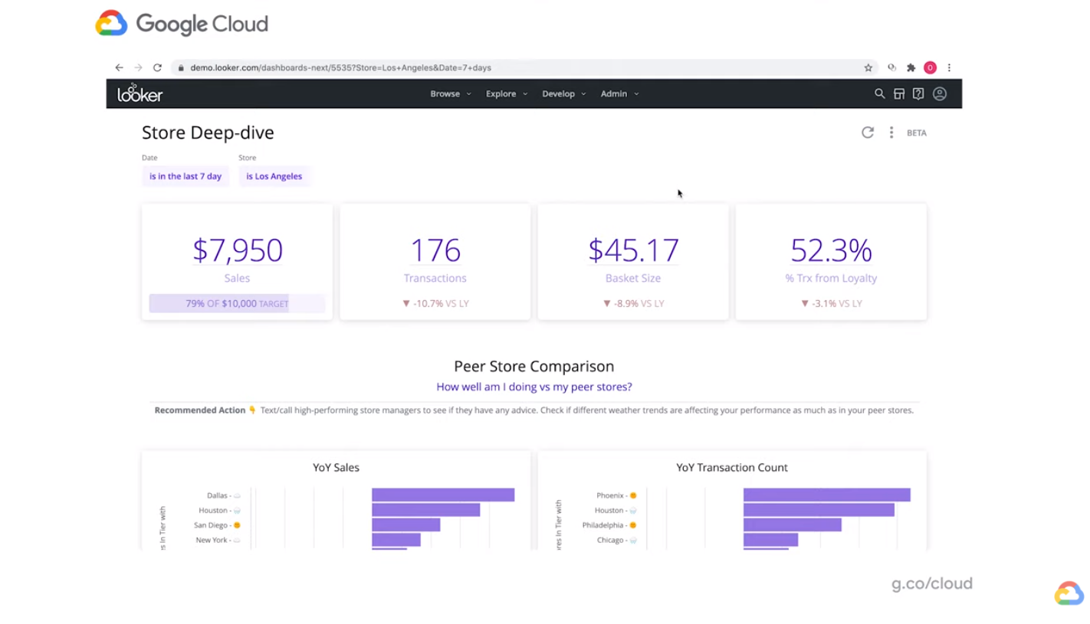This screenshot has height=624, width=1090.
Task: Open the Chrome browser menu
Action: coord(949,67)
